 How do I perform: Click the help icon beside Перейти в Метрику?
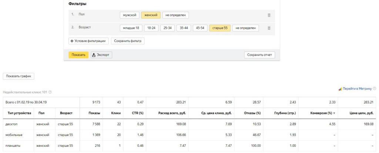coord(375,89)
